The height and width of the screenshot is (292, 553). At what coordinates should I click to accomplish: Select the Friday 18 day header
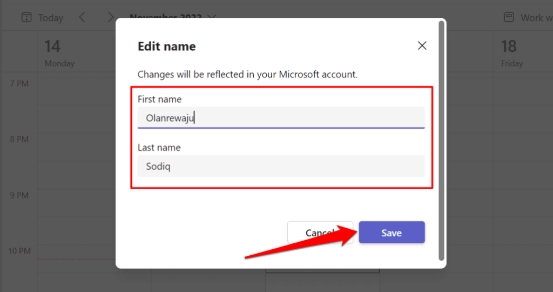click(x=512, y=53)
